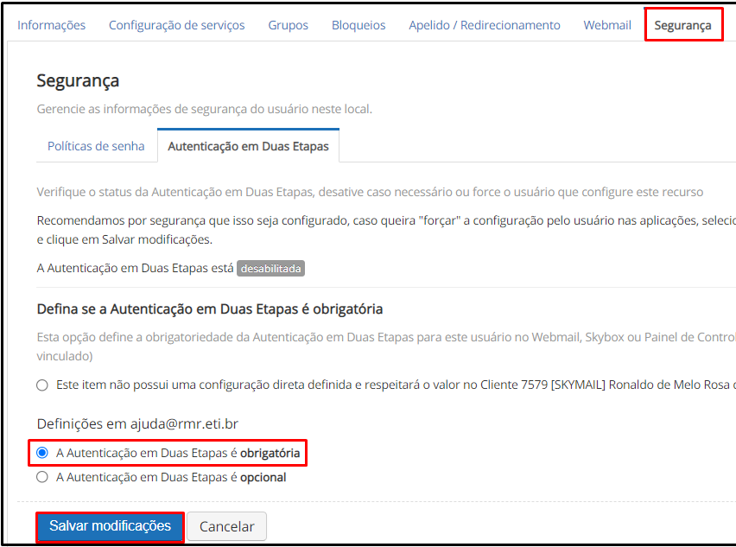736x547 pixels.
Task: Click the Segurança page heading
Action: 78,80
